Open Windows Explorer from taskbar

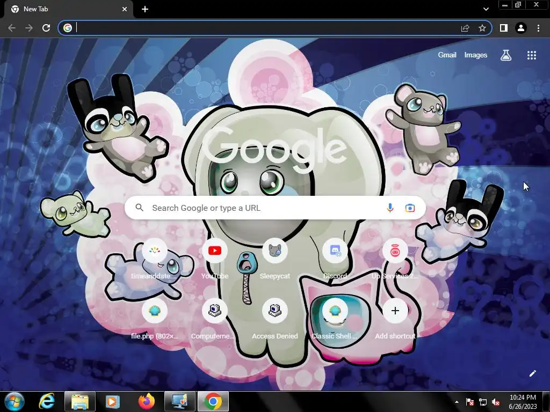(80, 401)
